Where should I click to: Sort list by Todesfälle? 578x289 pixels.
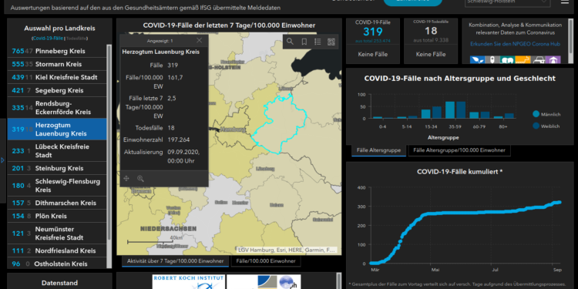coord(76,38)
